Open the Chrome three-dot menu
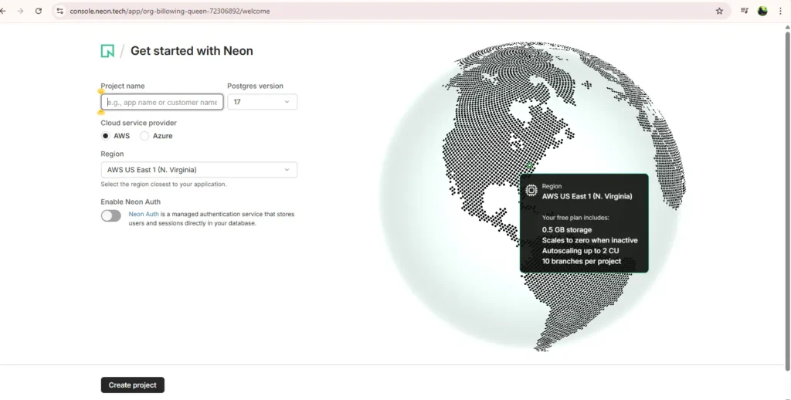This screenshot has height=400, width=791. pos(780,11)
